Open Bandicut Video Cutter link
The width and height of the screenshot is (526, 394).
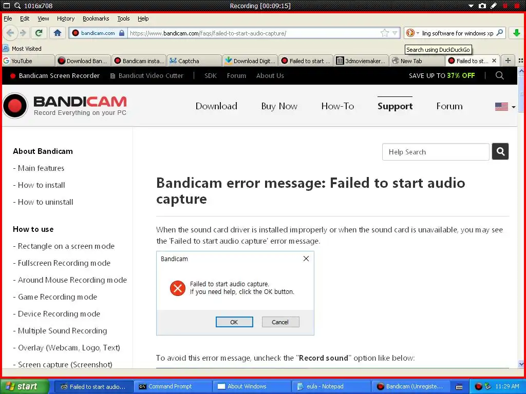click(x=147, y=76)
